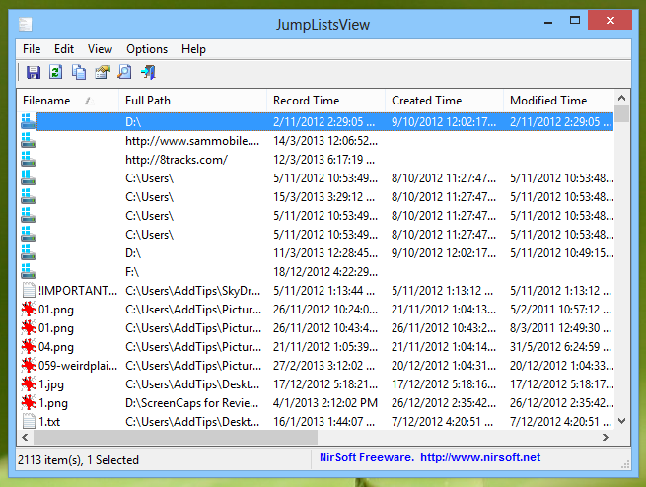Click the Copy Selected Items icon
The image size is (646, 487).
coord(78,72)
